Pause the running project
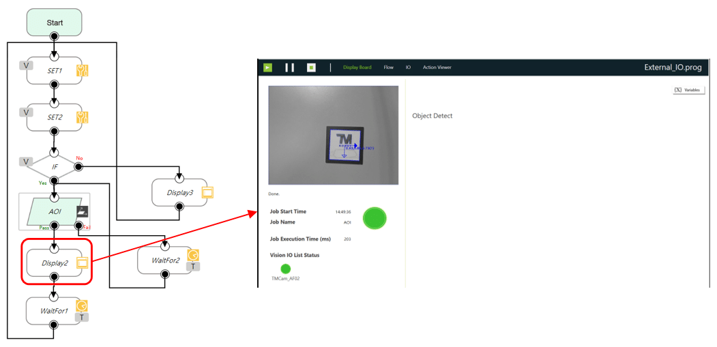This screenshot has height=347, width=717. click(289, 67)
